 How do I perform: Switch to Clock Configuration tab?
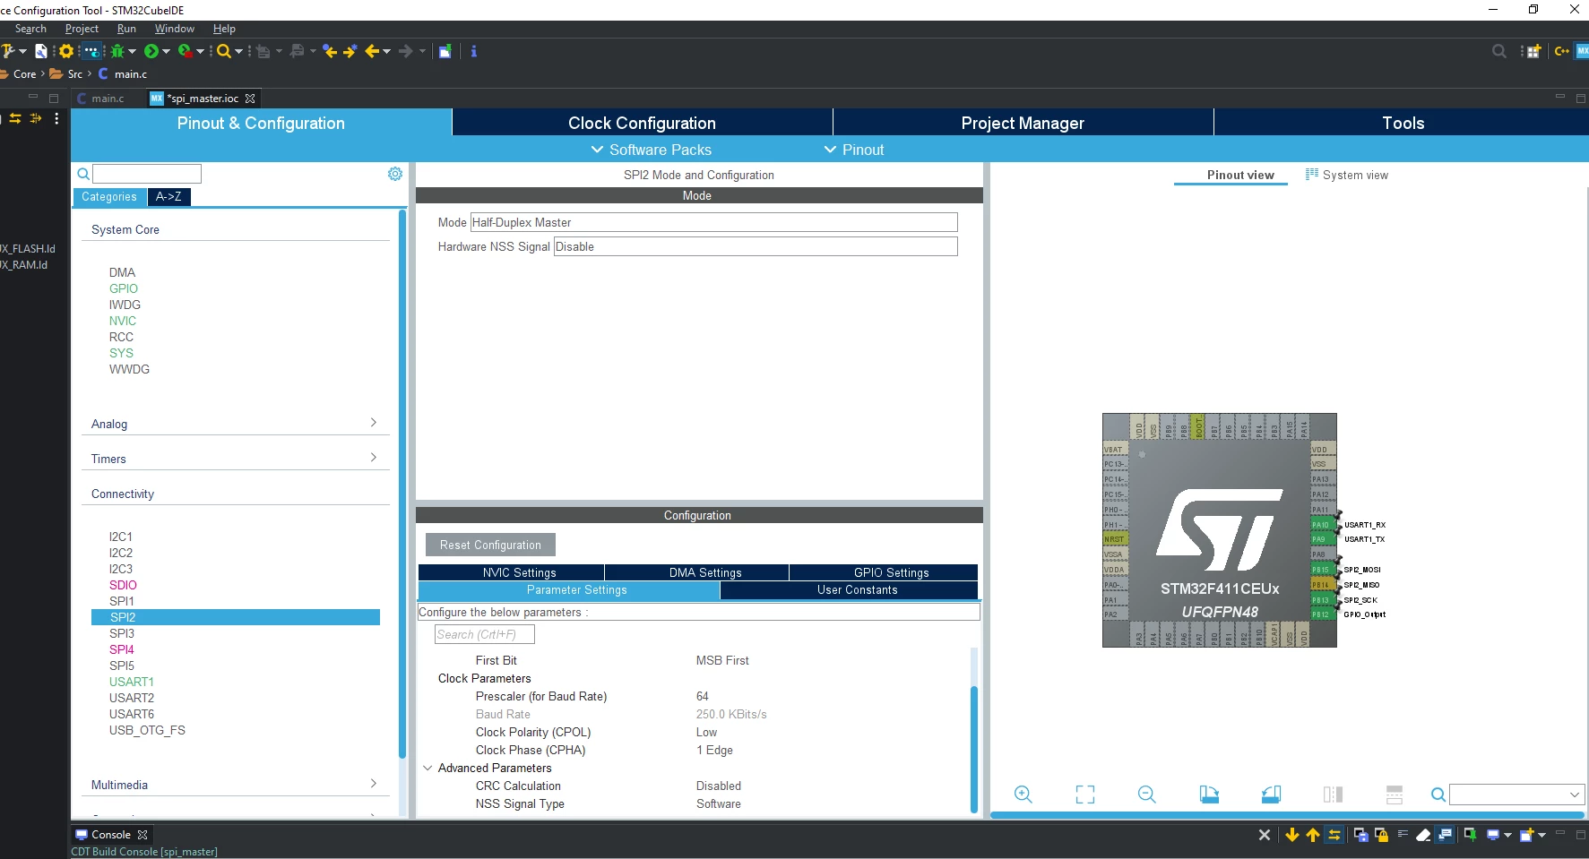pos(642,123)
